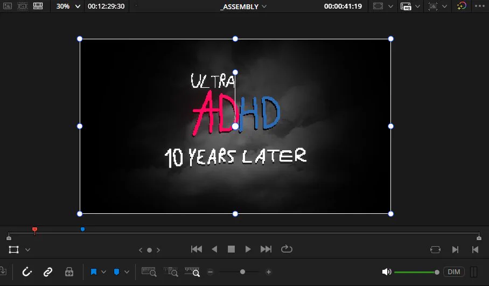Toggle linked selection chain icon
The height and width of the screenshot is (286, 489).
(48, 272)
